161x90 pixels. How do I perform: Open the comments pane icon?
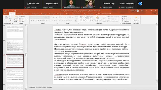(x=156, y=13)
